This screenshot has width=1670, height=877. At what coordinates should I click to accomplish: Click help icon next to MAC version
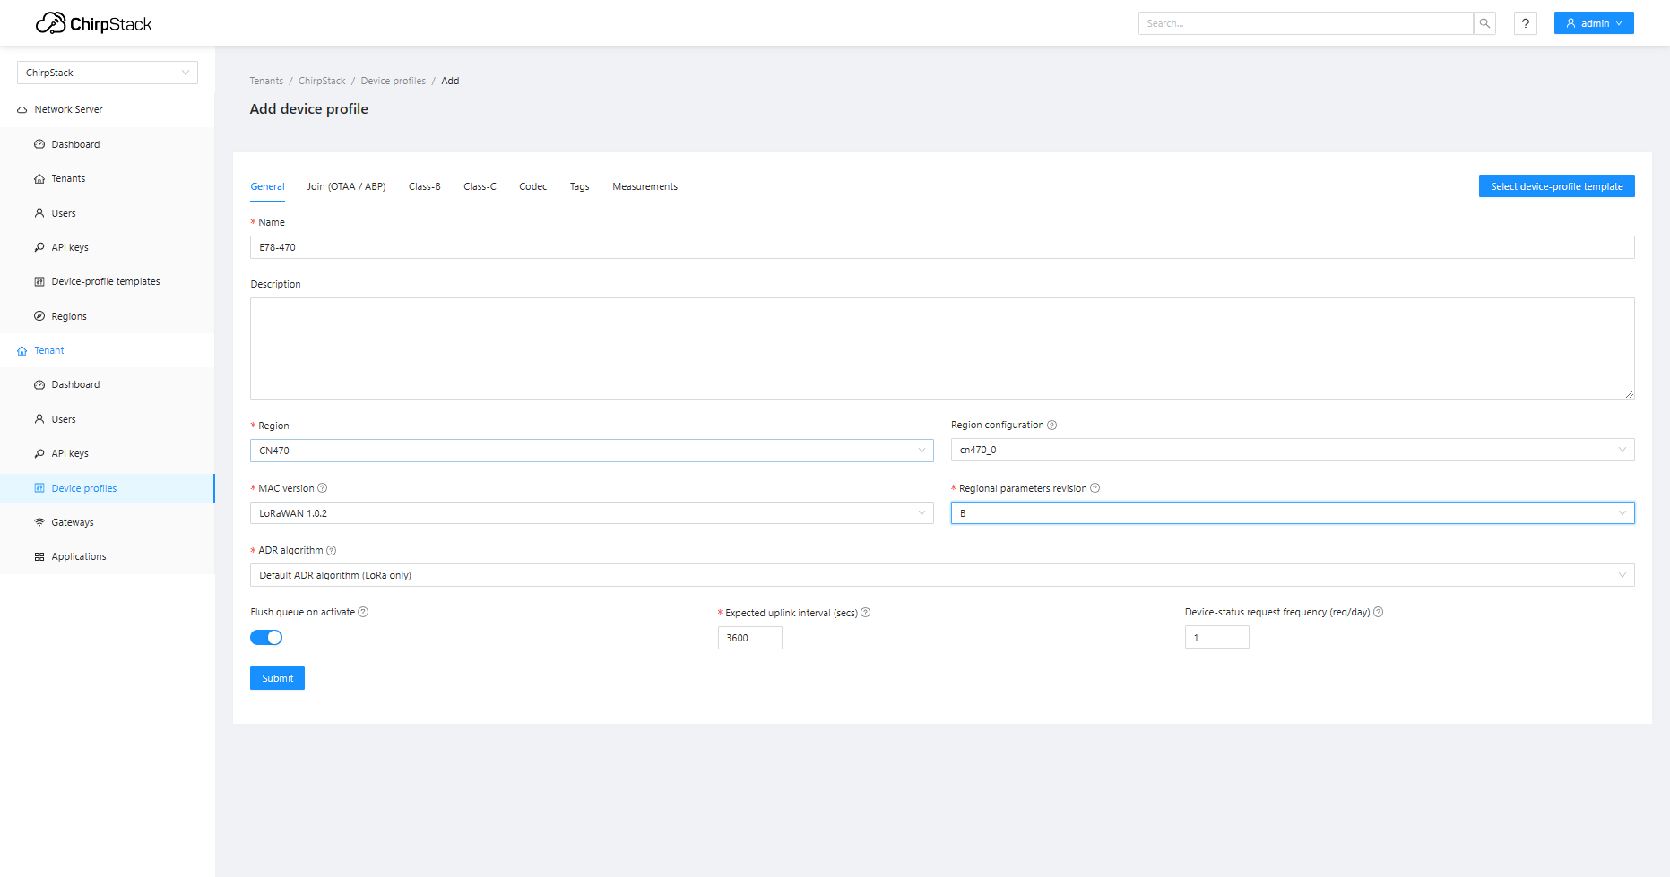323,488
